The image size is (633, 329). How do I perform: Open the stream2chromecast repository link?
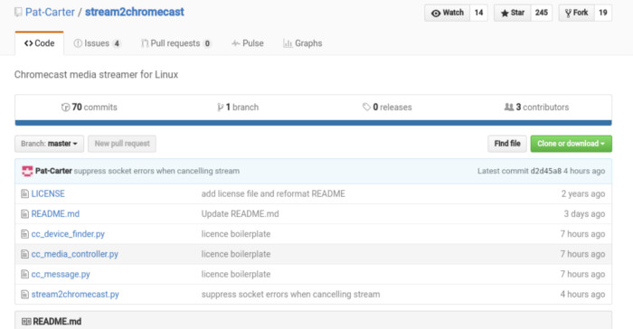point(135,12)
